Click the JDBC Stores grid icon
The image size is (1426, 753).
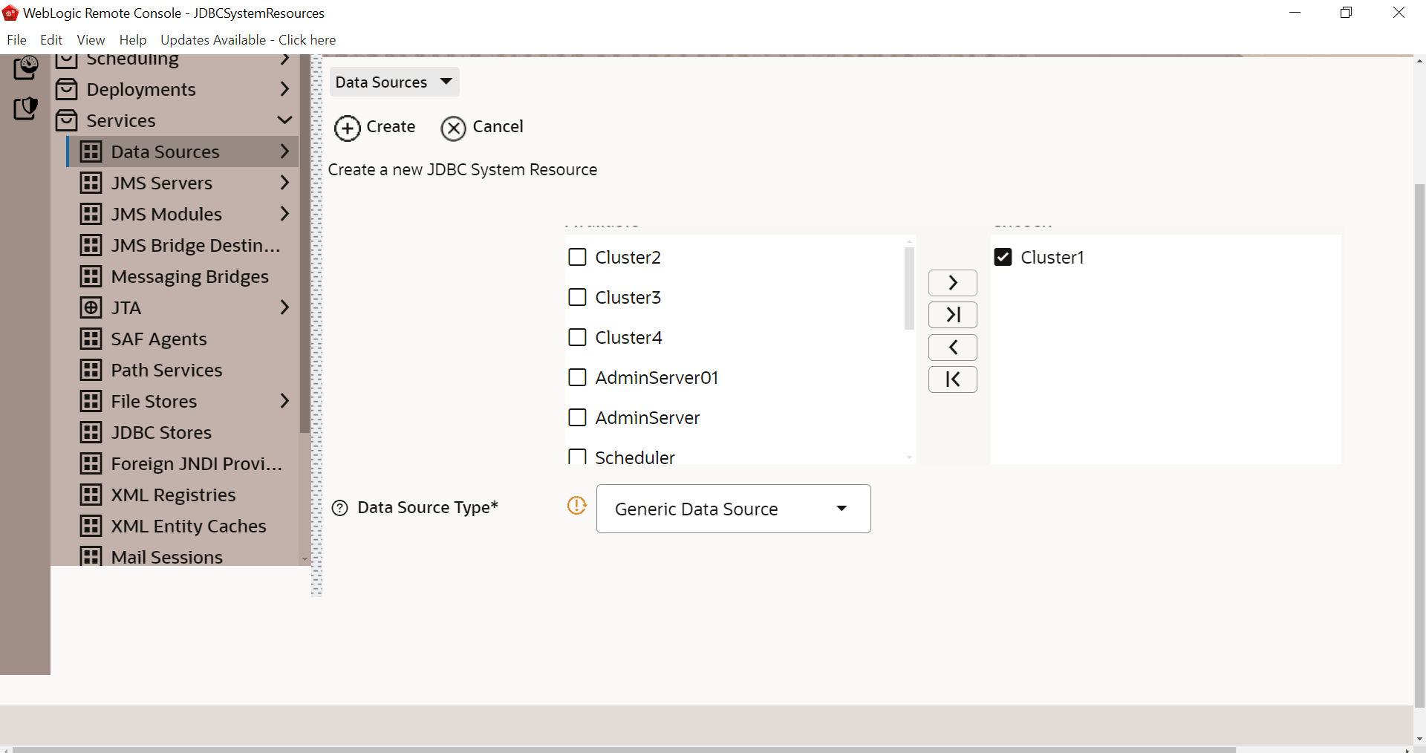91,432
